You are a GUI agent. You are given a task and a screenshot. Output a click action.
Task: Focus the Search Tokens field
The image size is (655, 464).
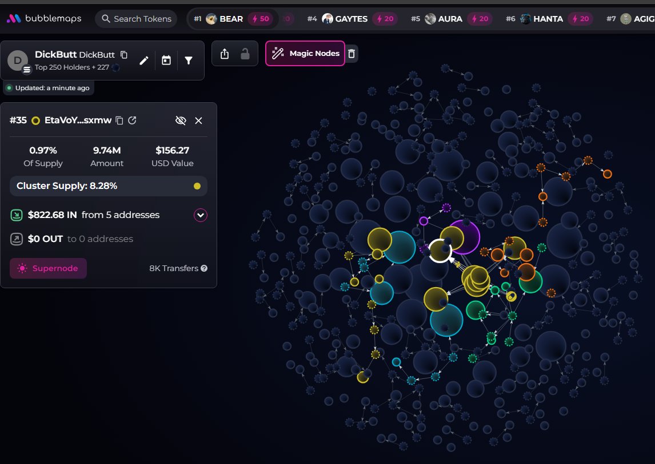(136, 19)
